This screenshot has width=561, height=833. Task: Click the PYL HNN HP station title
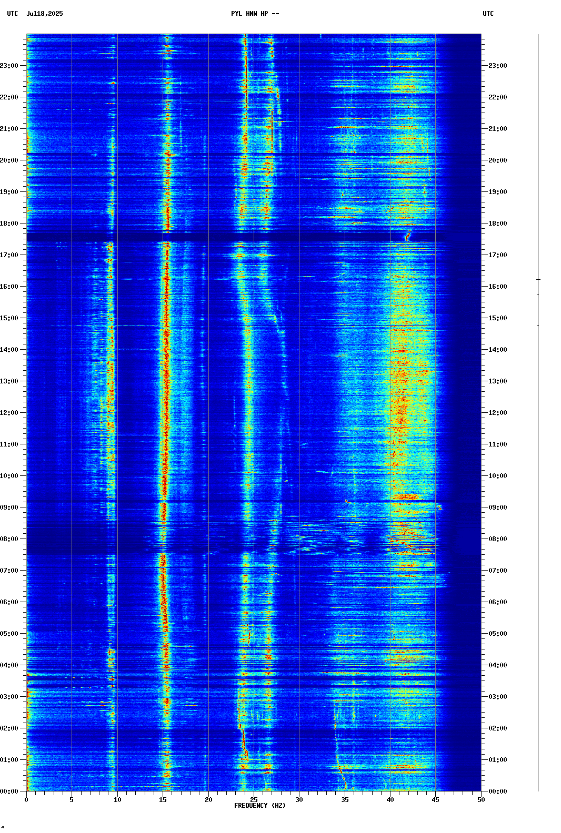pos(255,14)
